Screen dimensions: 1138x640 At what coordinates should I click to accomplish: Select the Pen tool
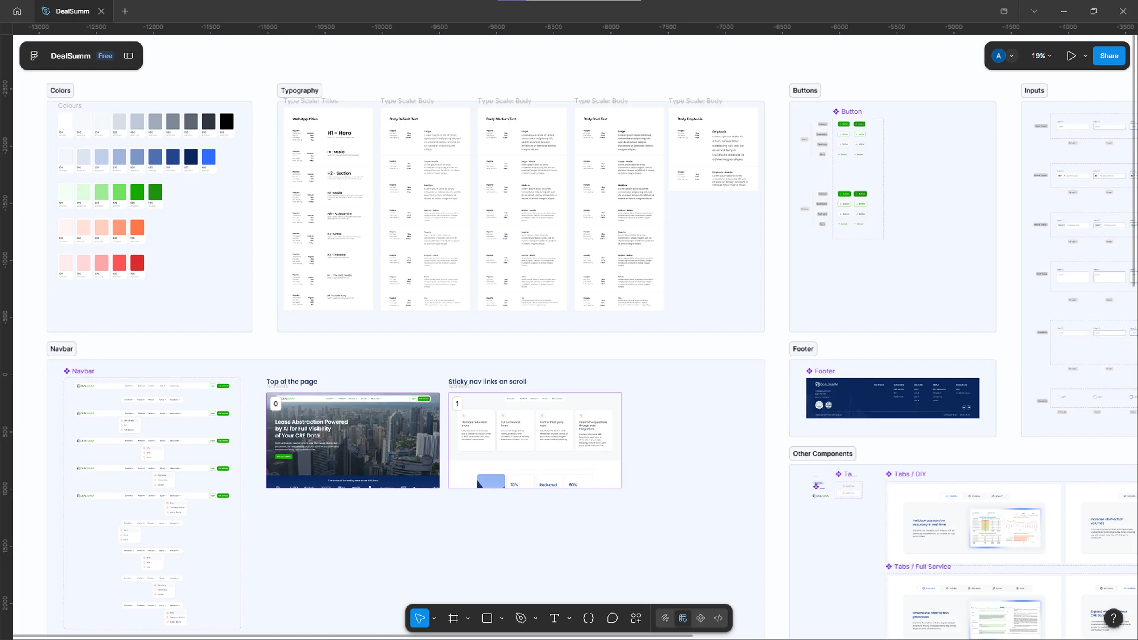(x=521, y=618)
